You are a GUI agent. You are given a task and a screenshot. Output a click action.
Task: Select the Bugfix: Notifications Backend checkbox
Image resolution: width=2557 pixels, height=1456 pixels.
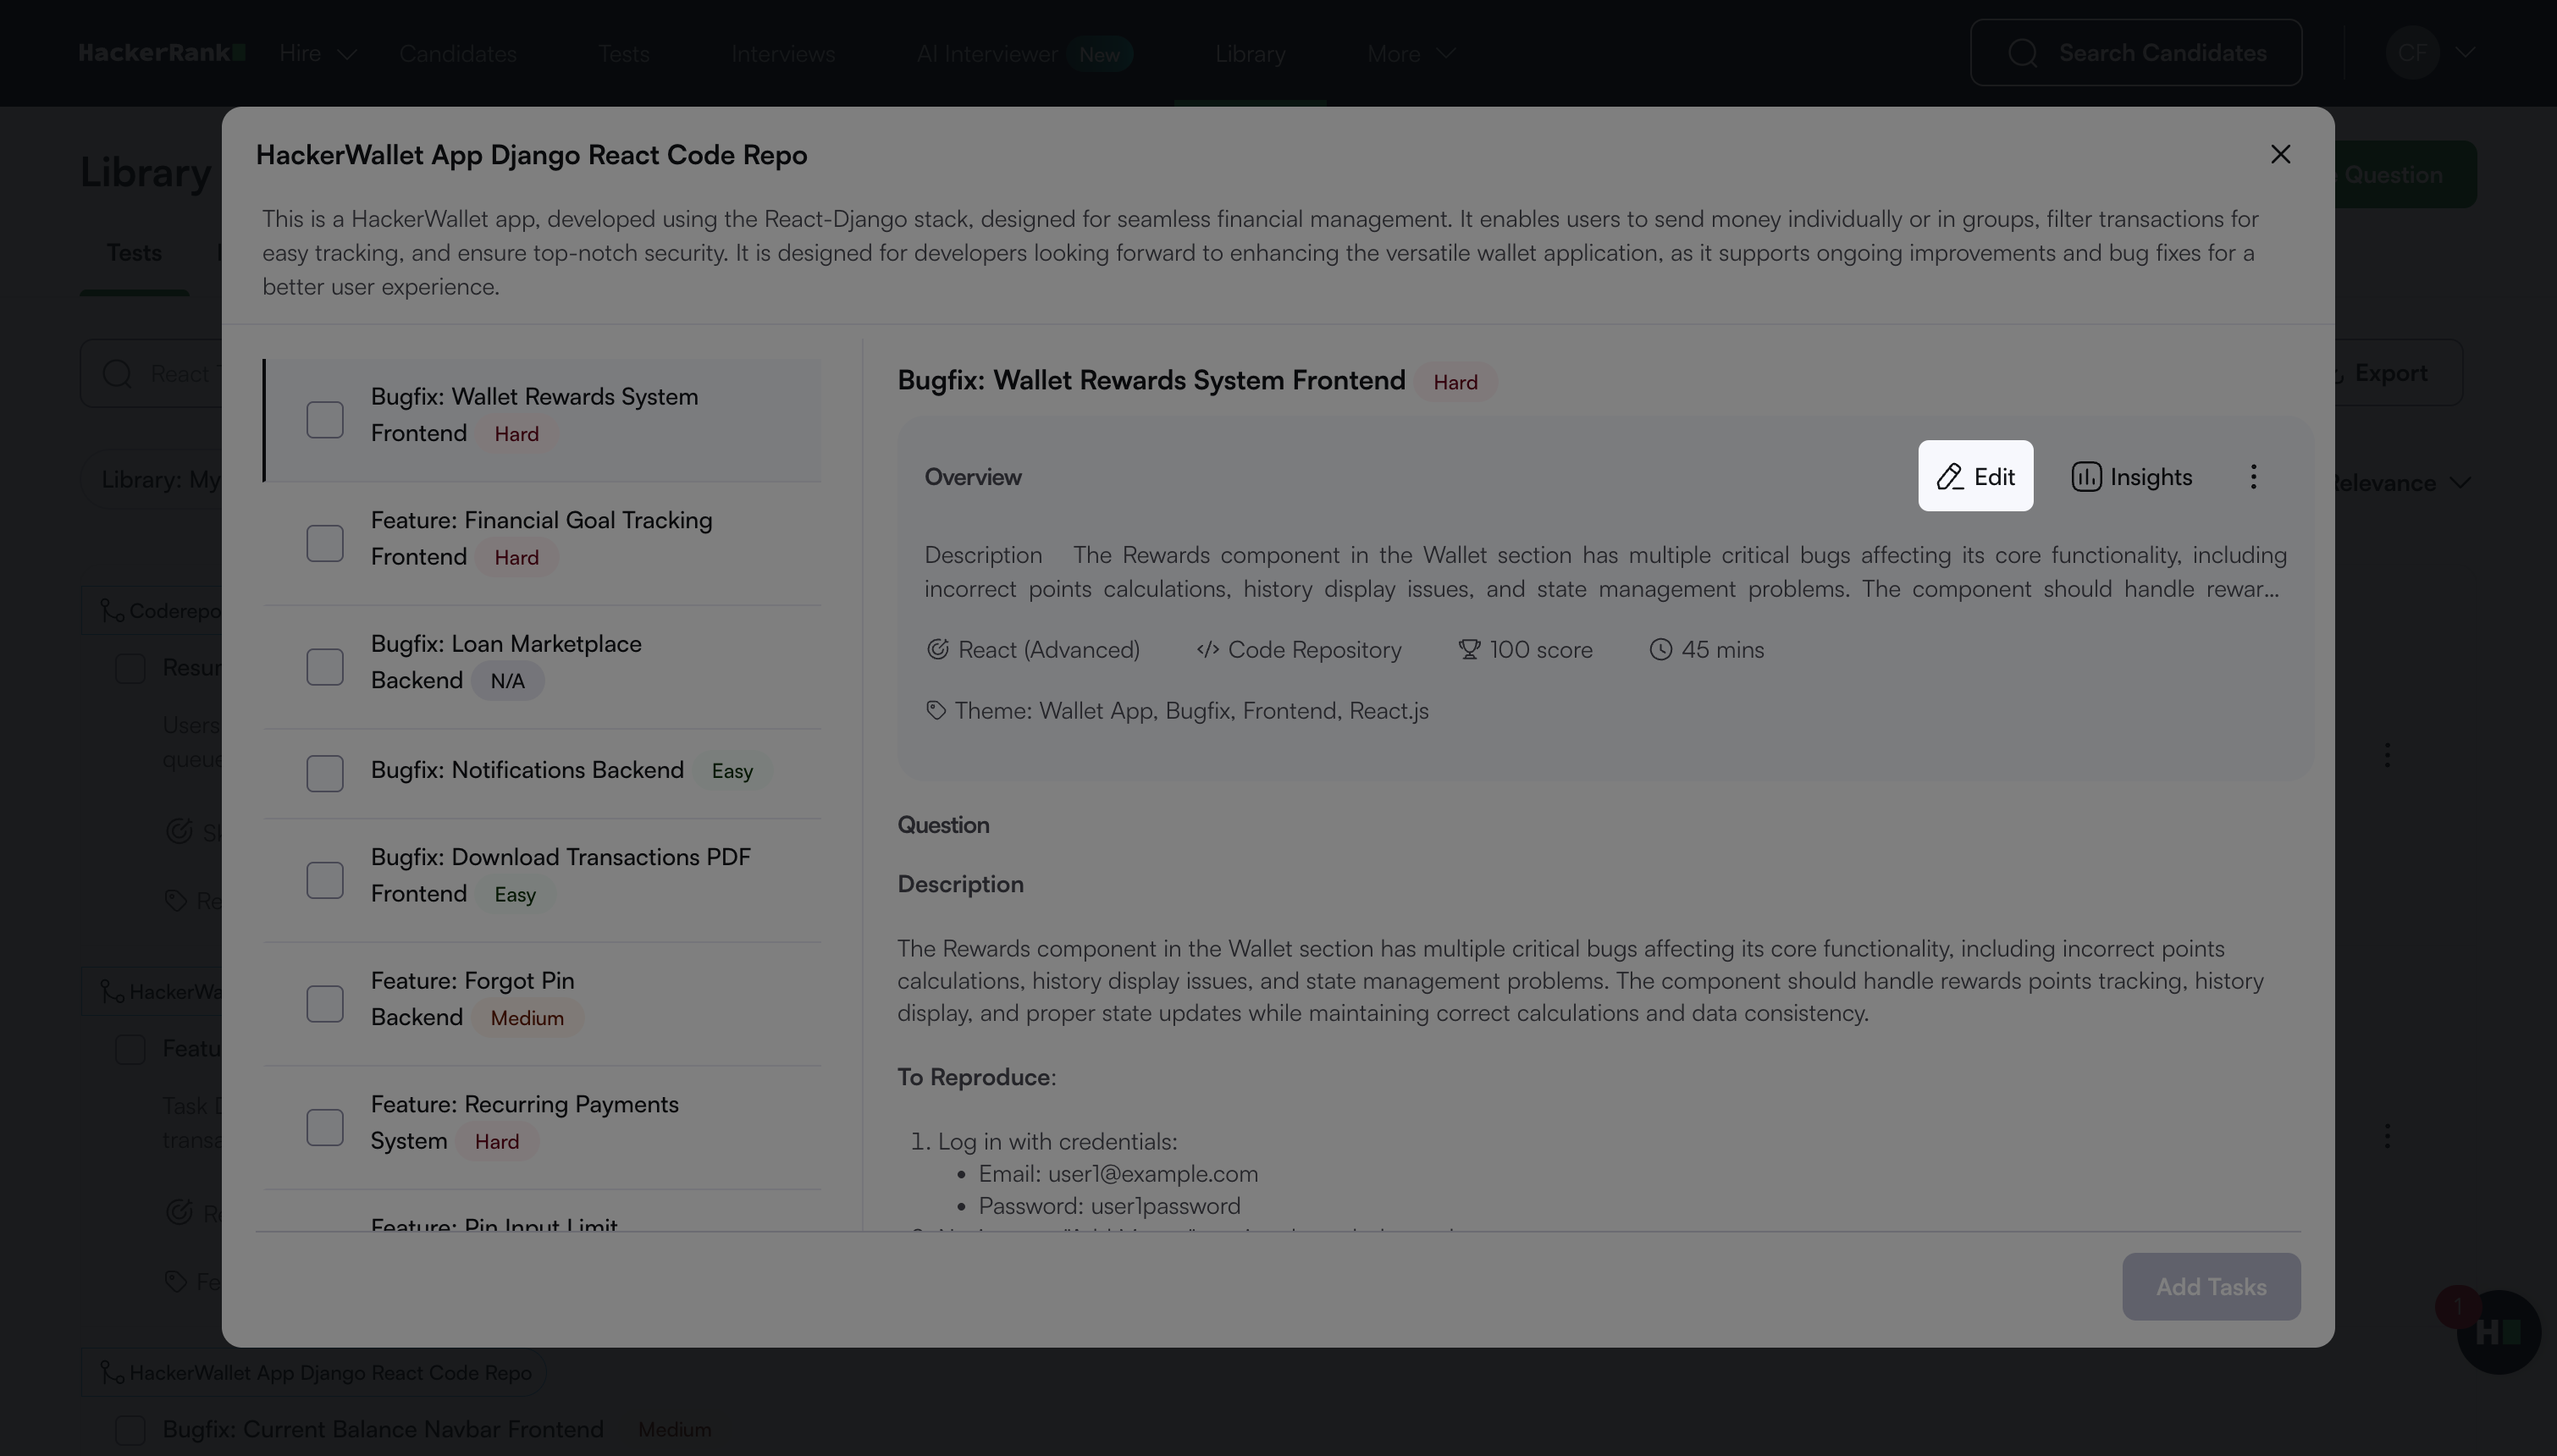coord(325,773)
